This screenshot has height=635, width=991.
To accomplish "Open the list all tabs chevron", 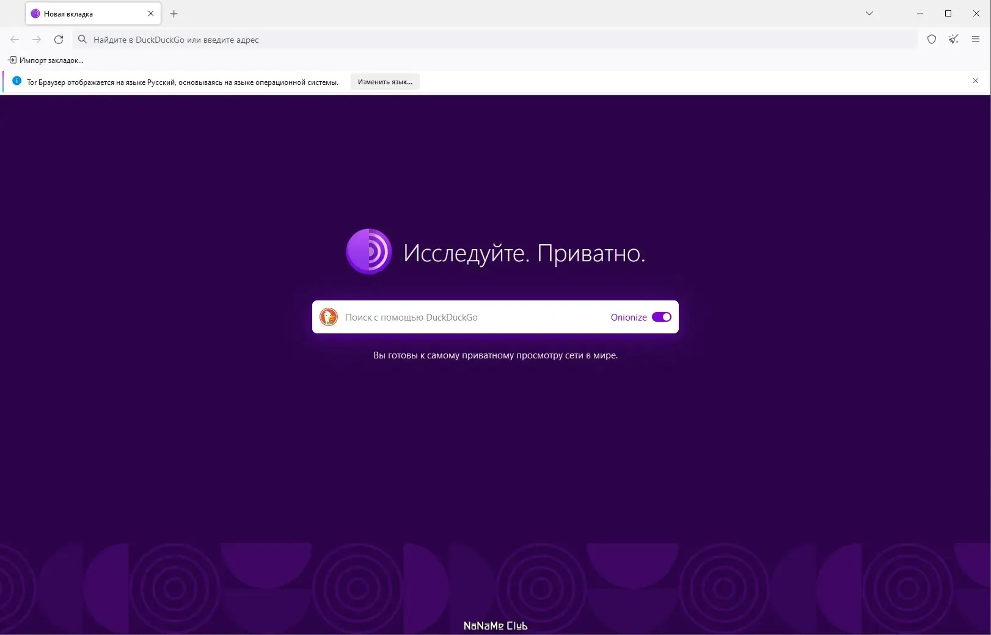I will (869, 13).
